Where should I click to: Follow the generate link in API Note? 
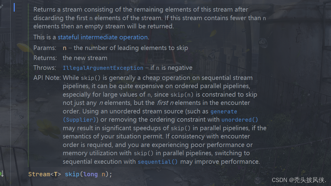(x=224, y=111)
